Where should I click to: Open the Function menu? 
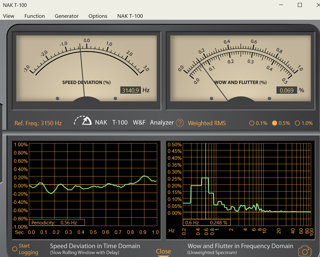tap(34, 16)
